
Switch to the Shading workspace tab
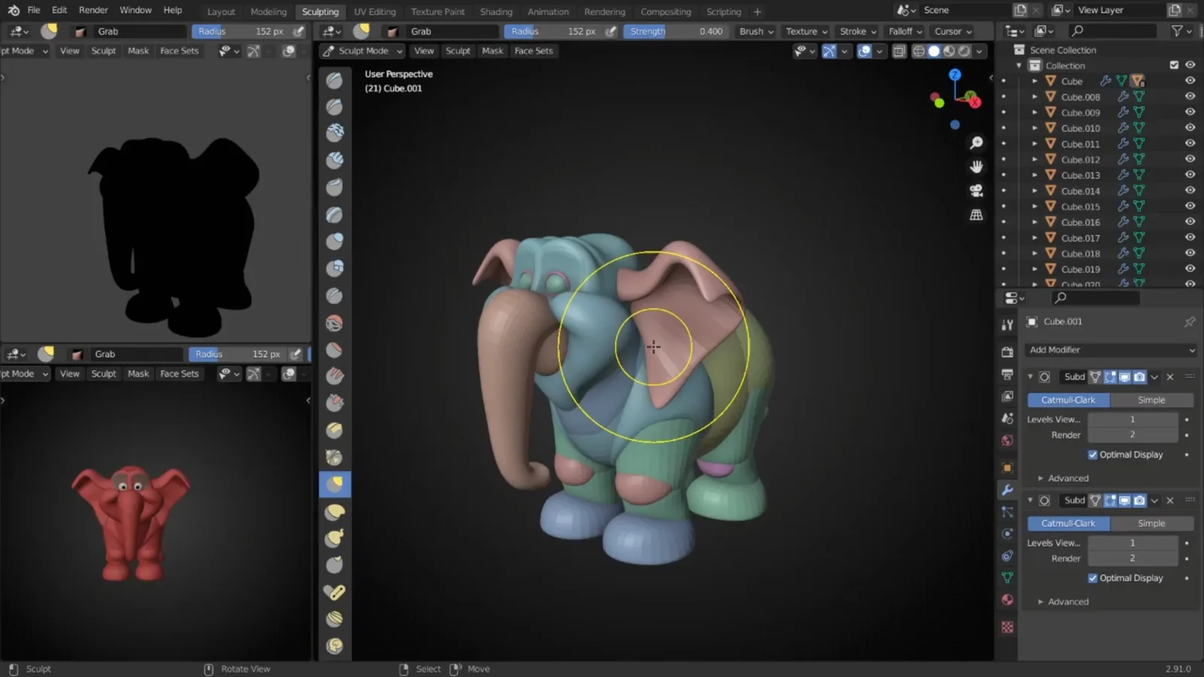496,11
